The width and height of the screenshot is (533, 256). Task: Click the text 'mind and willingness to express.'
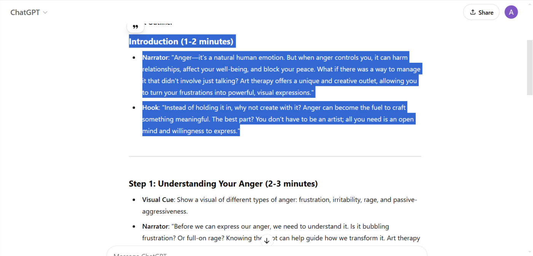coord(191,131)
